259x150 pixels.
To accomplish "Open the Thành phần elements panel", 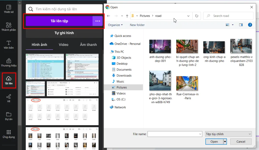I will tap(9, 27).
